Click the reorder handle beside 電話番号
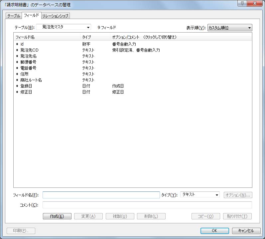The image size is (265, 239). pyautogui.click(x=17, y=68)
